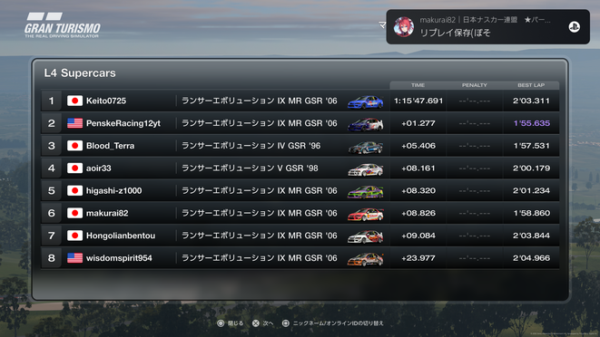
Task: Click the circle button icon for close
Action: [x=221, y=323]
